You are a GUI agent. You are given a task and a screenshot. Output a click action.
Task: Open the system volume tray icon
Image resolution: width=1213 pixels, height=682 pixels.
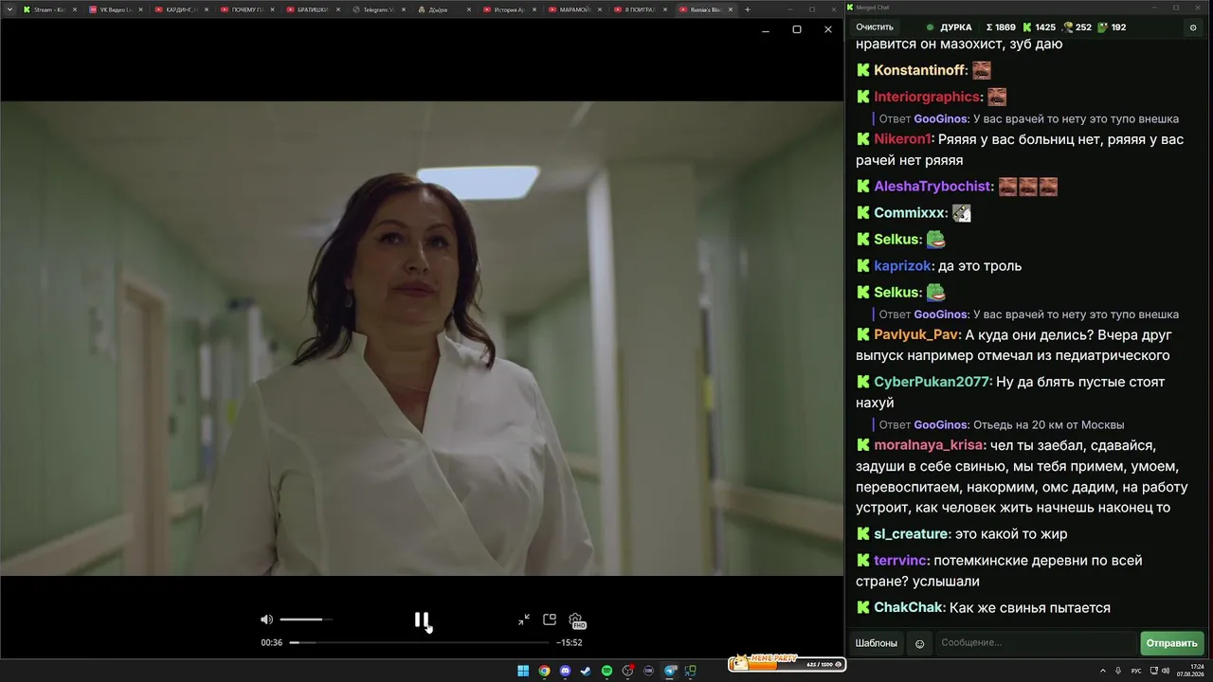pyautogui.click(x=1165, y=671)
